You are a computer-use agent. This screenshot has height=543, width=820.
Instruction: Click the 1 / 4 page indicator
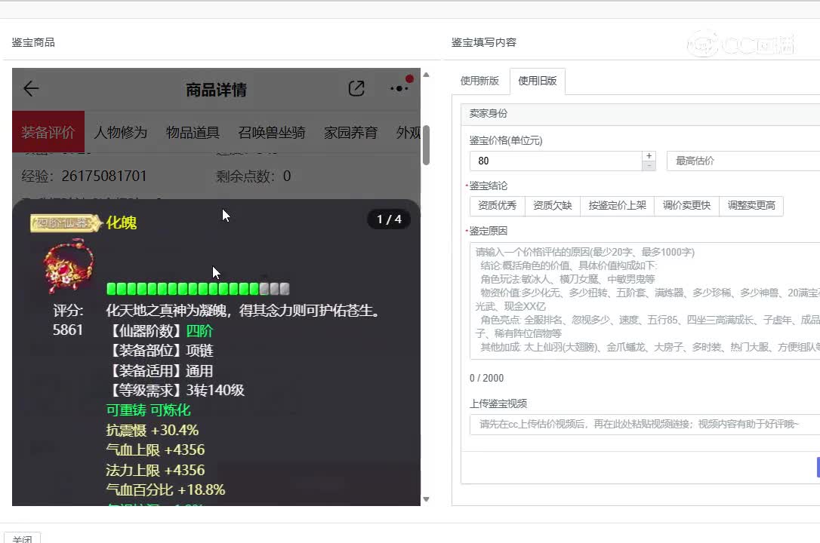389,219
